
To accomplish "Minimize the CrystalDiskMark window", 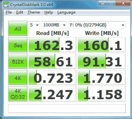I will [x=103, y=4].
